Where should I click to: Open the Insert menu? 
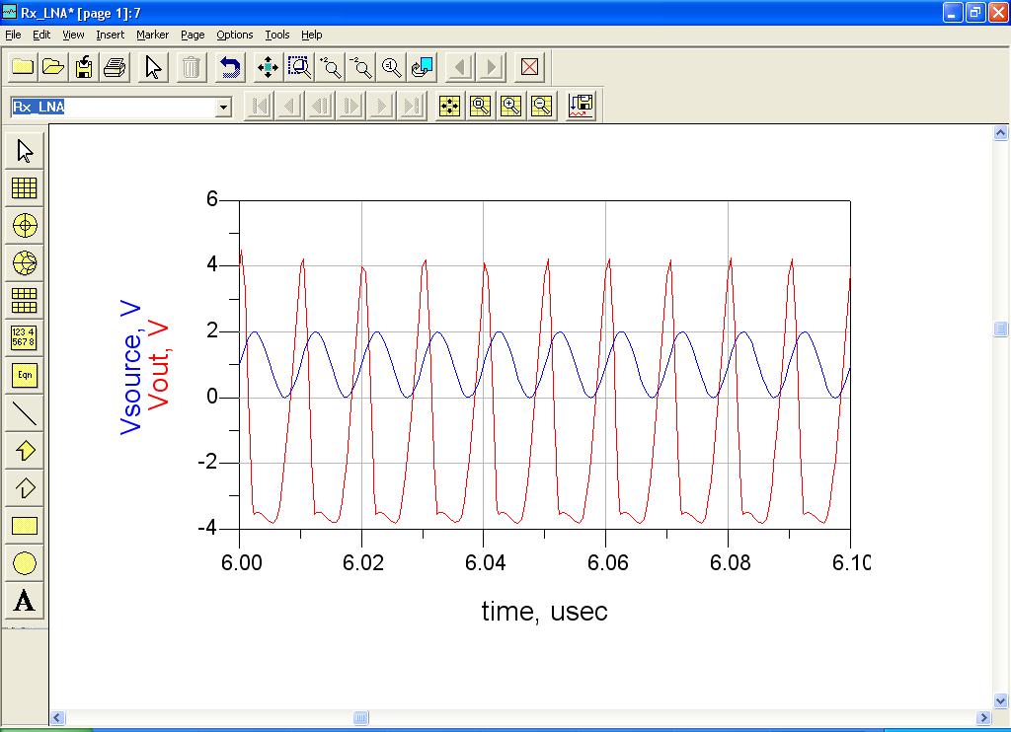tap(110, 35)
